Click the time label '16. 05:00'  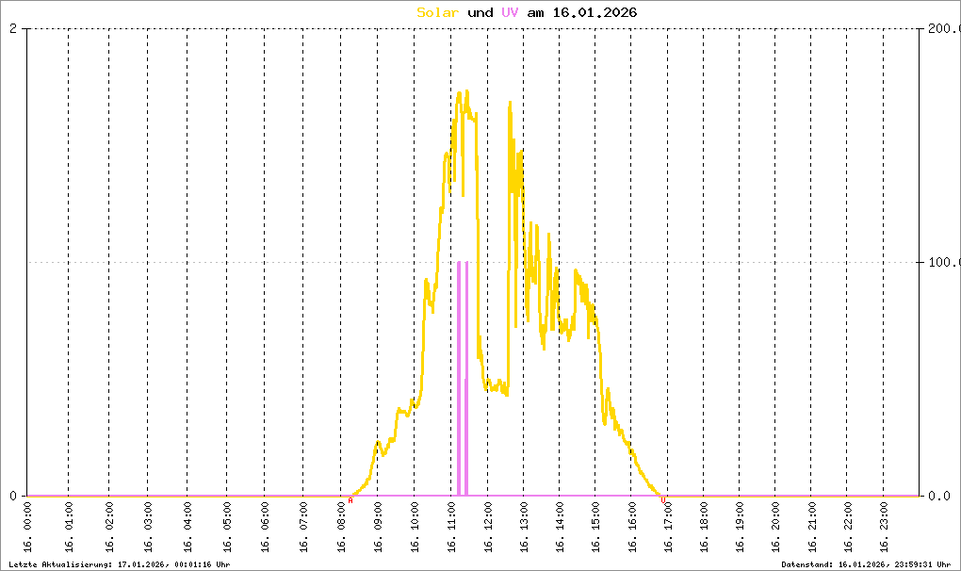tap(227, 527)
